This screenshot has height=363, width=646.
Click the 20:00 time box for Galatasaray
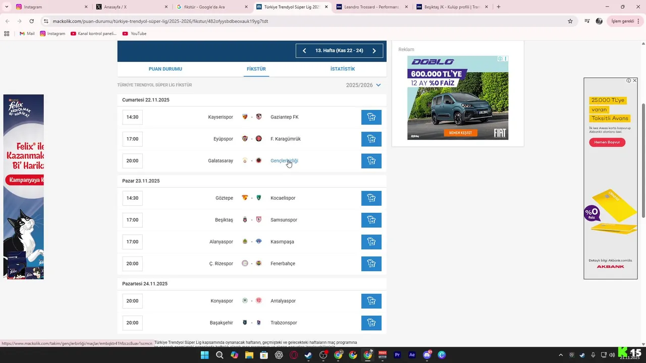[132, 161]
